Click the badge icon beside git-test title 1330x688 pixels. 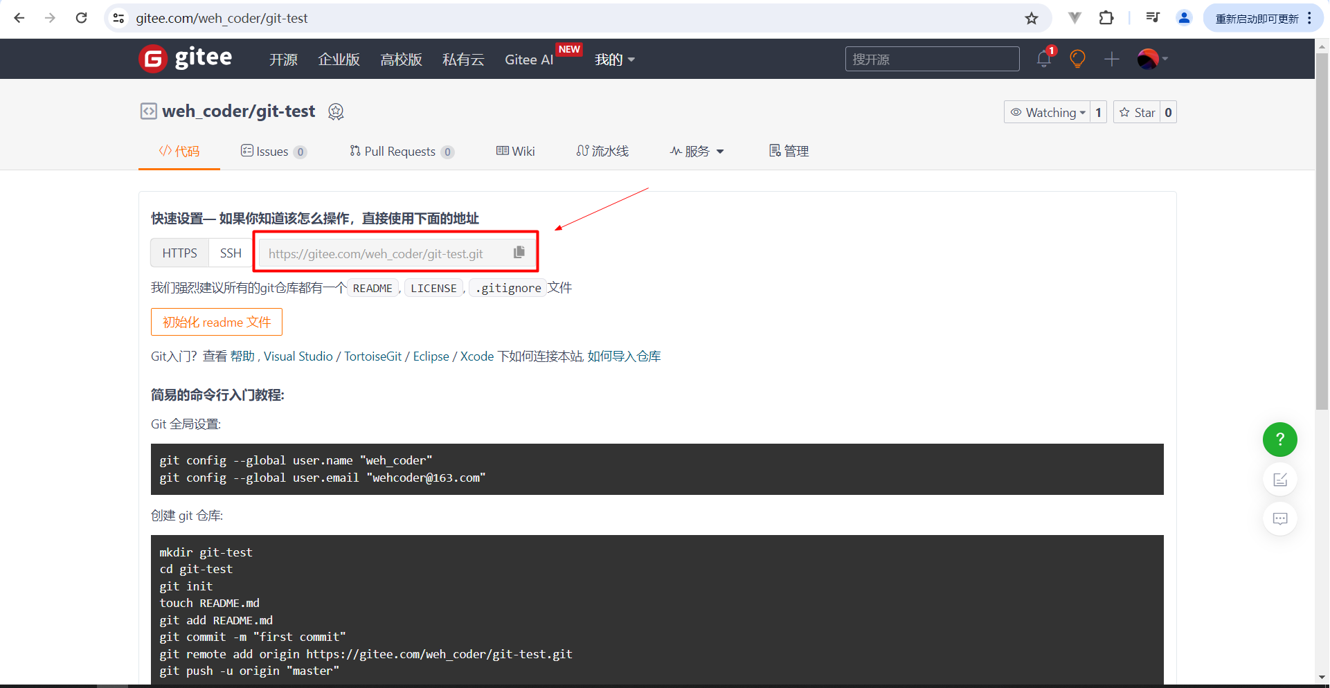pyautogui.click(x=336, y=111)
